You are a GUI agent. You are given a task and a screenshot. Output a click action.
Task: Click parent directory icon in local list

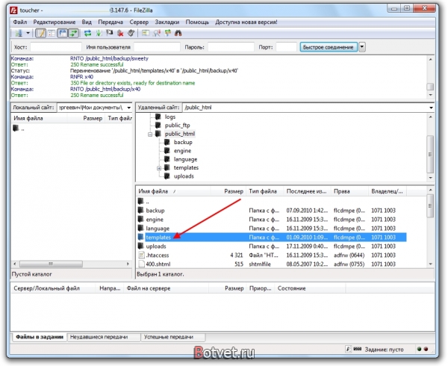16,128
